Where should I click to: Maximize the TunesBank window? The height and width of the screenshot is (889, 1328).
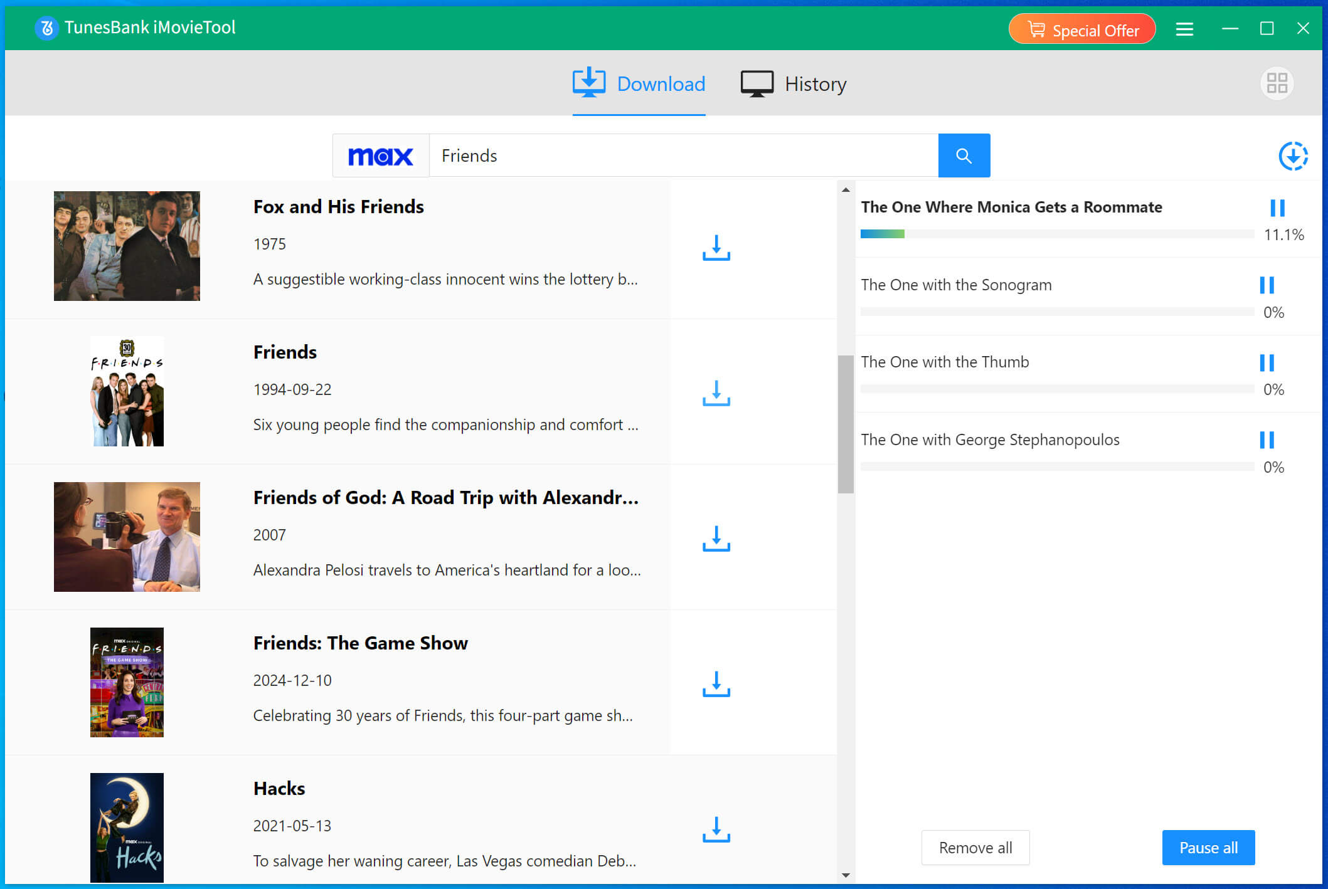(1267, 29)
